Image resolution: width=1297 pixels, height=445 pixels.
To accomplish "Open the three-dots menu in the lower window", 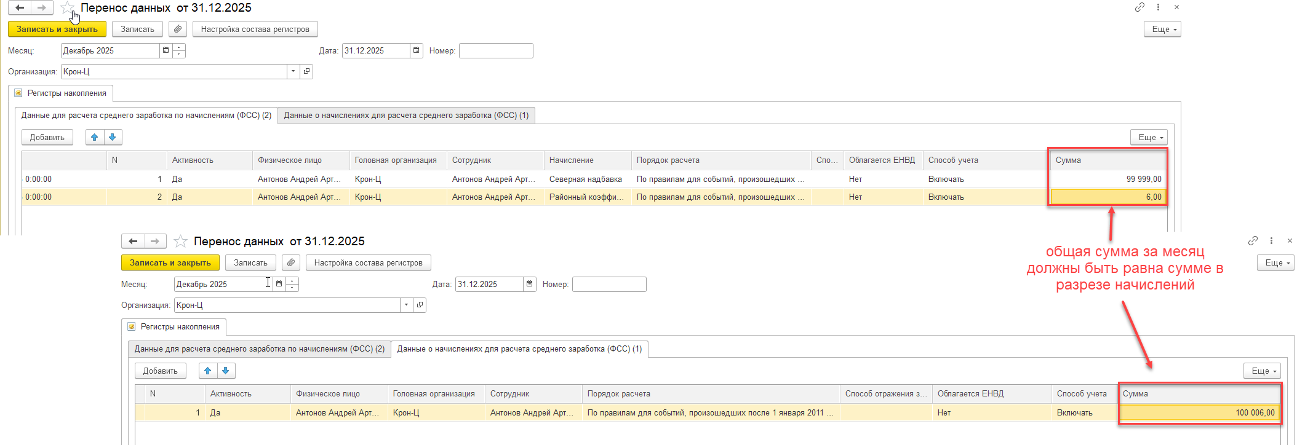I will point(1271,241).
